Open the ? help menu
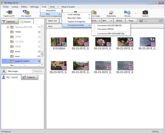 click(x=58, y=7)
